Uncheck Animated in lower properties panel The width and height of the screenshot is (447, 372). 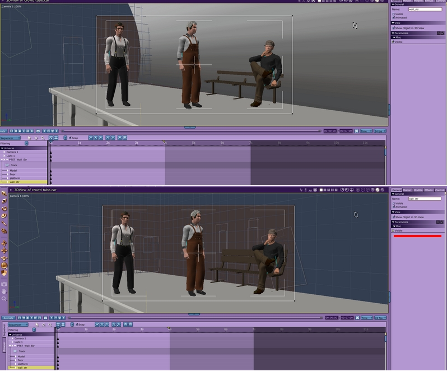pyautogui.click(x=394, y=207)
